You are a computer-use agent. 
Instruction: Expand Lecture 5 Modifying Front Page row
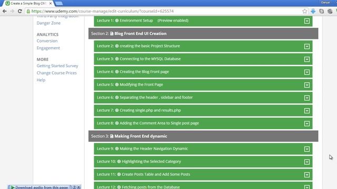[x=307, y=85]
